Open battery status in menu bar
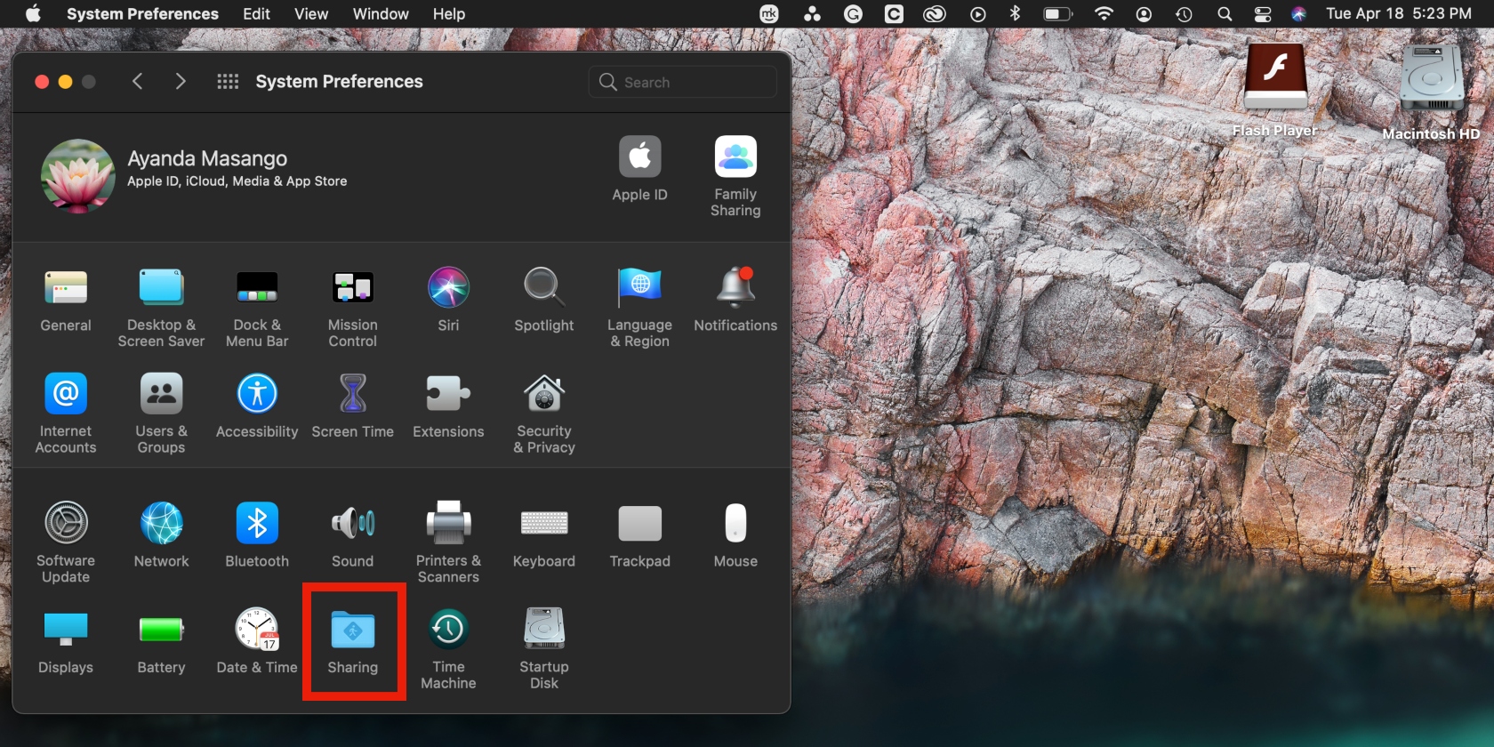The height and width of the screenshot is (747, 1494). 1057,13
